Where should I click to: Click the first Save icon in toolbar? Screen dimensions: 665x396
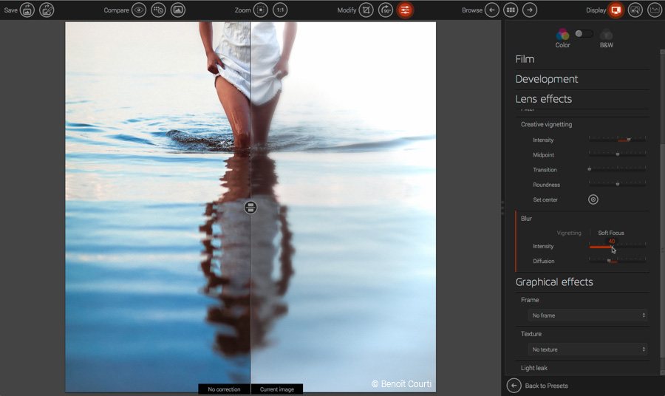27,10
